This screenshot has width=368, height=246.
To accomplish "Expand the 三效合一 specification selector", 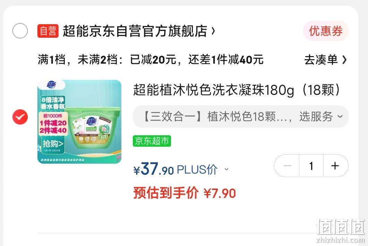I will pos(241,117).
